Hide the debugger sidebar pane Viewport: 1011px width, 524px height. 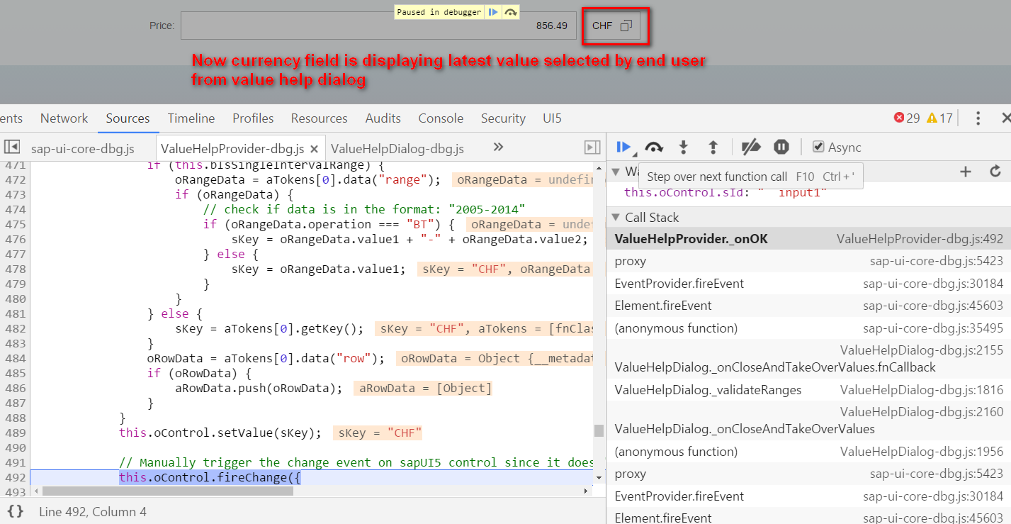[x=592, y=147]
